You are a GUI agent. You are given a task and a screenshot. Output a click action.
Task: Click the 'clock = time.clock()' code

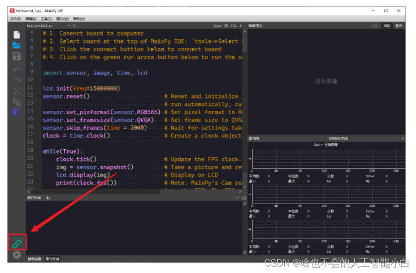pyautogui.click(x=76, y=136)
